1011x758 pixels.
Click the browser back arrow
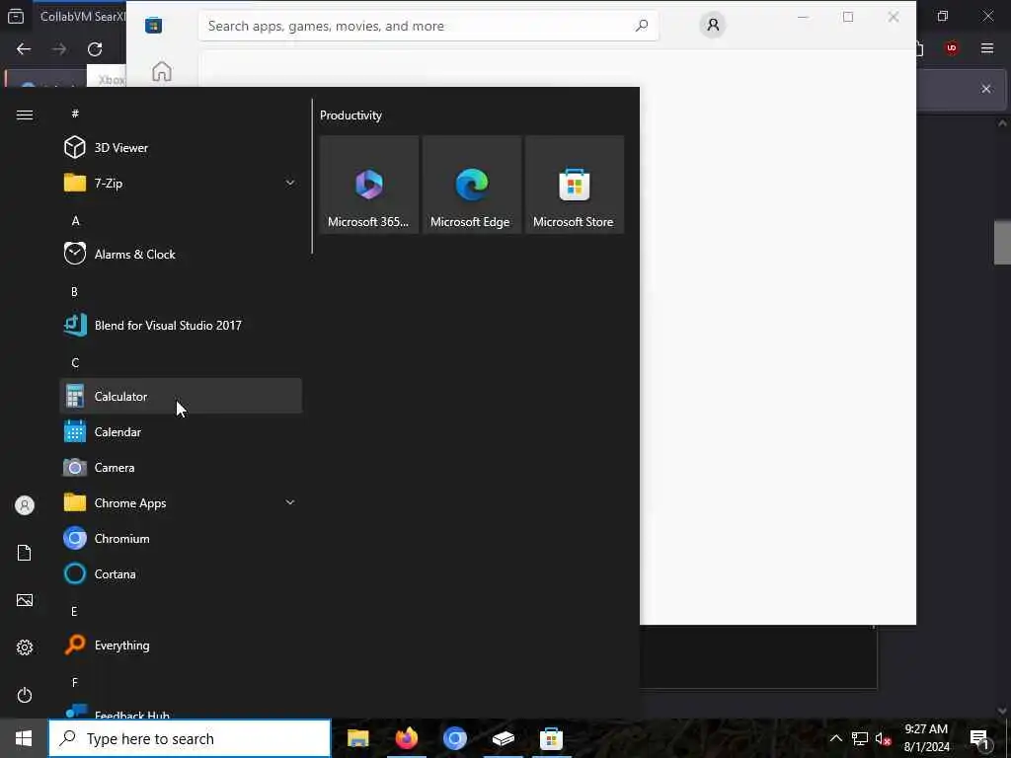[24, 49]
